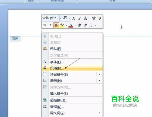Image resolution: width=152 pixels, height=117 pixels.
Task: Open 字体(F)... font dialog entry
Action: [x=72, y=62]
